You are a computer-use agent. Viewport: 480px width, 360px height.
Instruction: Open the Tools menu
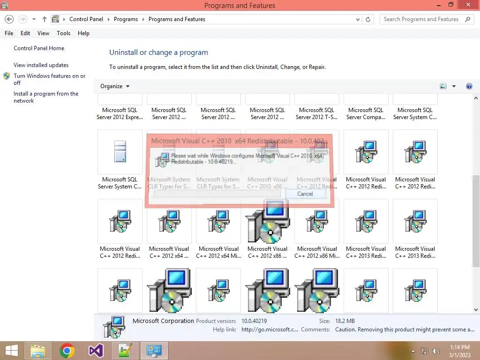[63, 33]
